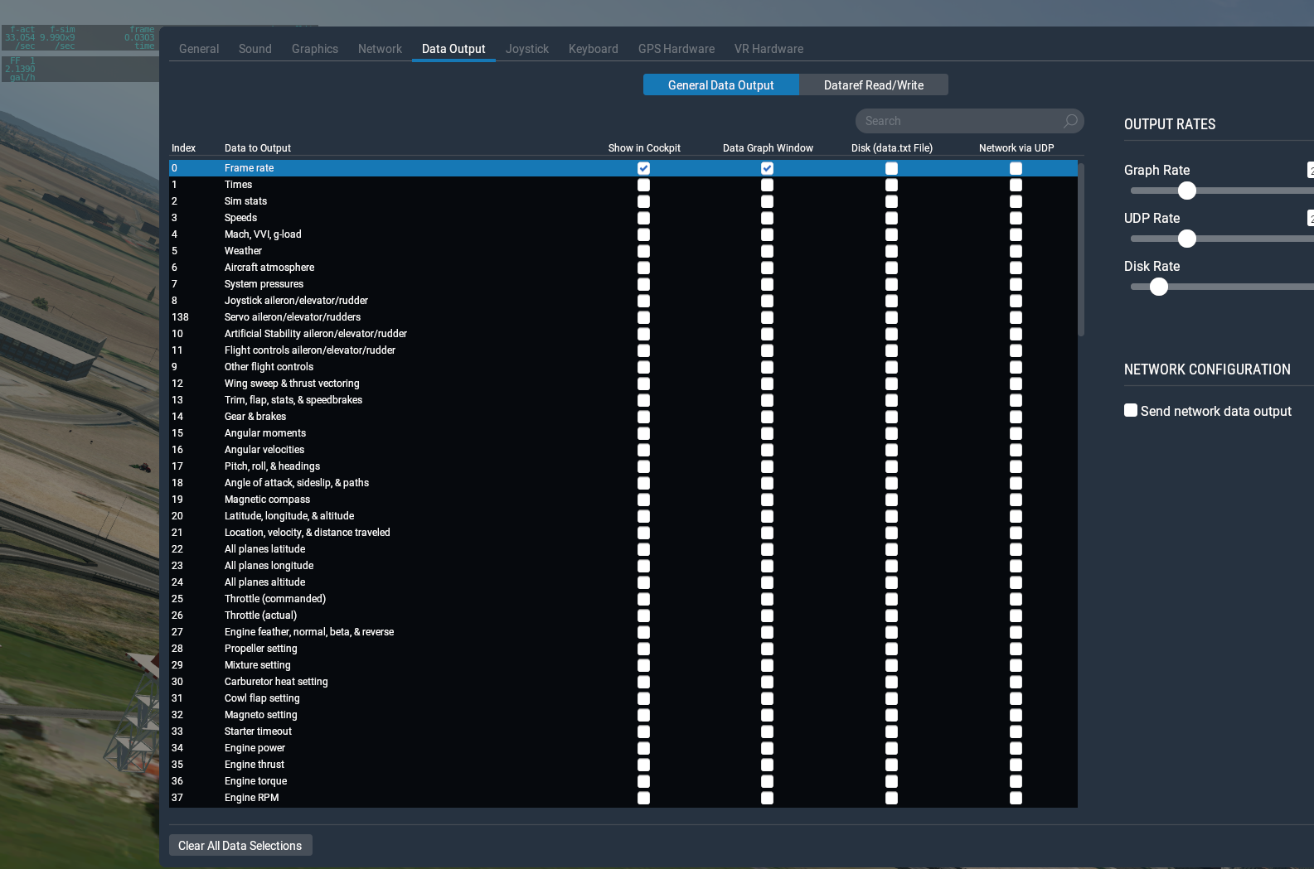Select the Frame rate row

tap(623, 168)
